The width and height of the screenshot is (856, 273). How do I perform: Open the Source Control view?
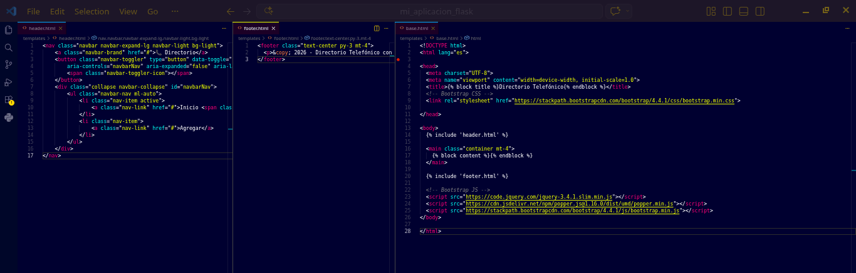tap(9, 64)
